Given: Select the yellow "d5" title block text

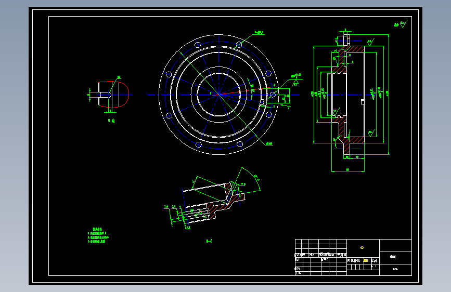Looking at the screenshot, I should click(362, 247).
